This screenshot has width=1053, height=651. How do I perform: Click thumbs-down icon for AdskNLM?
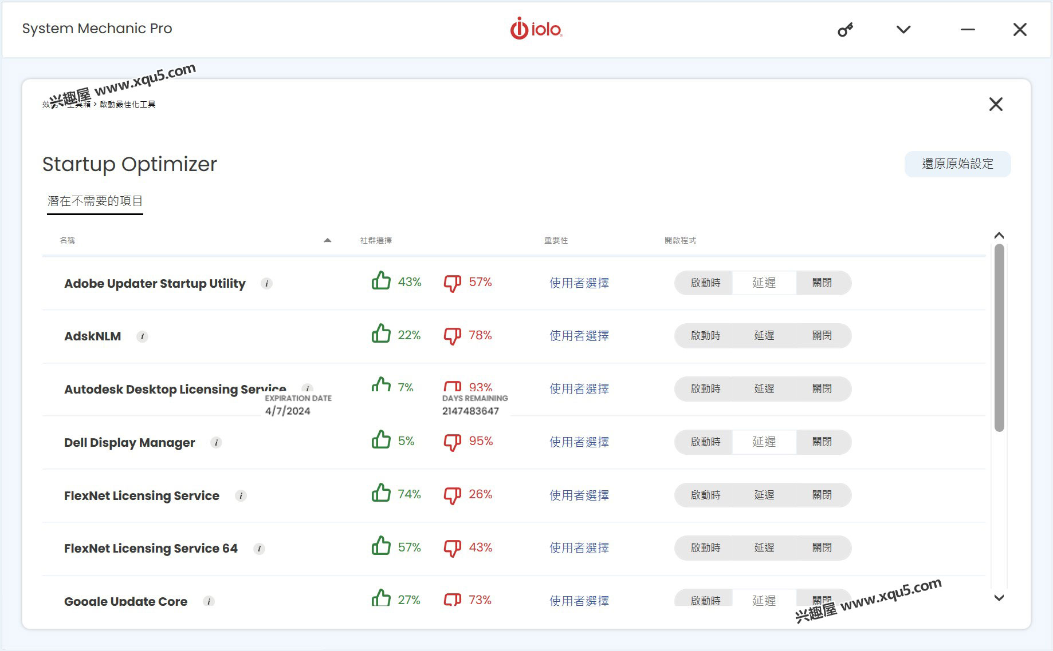(x=453, y=336)
